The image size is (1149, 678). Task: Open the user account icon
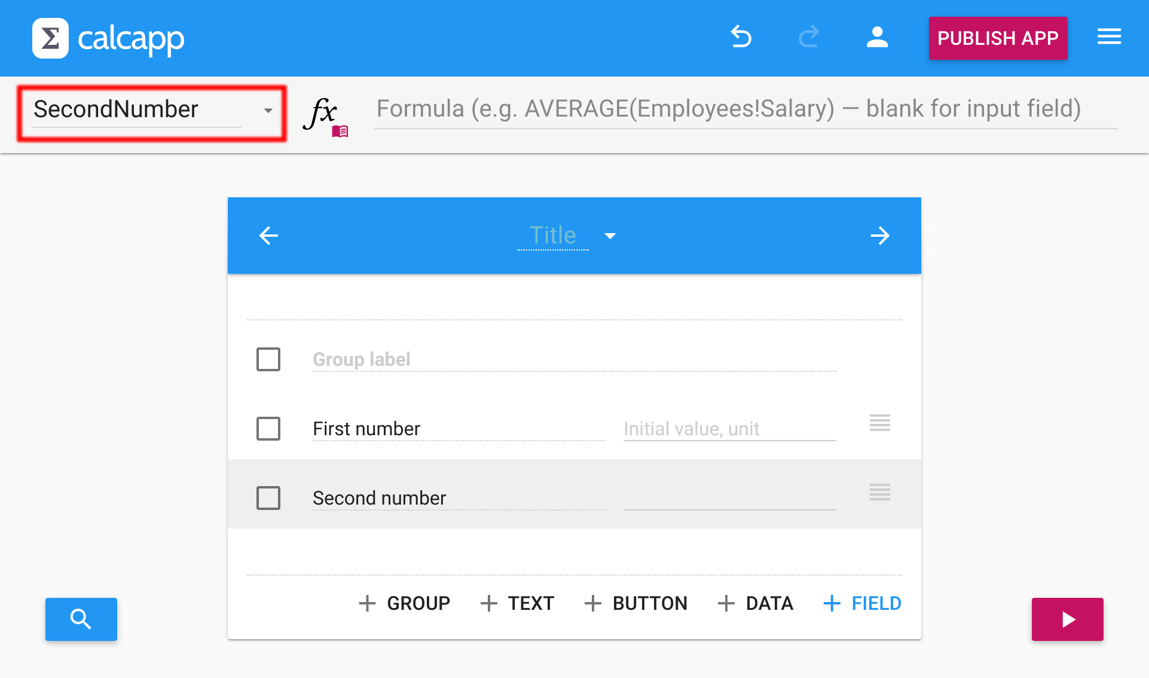(877, 37)
